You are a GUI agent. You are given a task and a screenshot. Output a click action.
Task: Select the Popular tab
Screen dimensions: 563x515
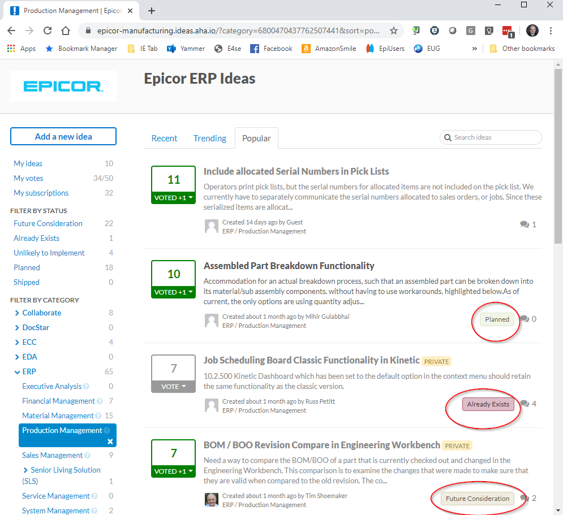tap(256, 139)
